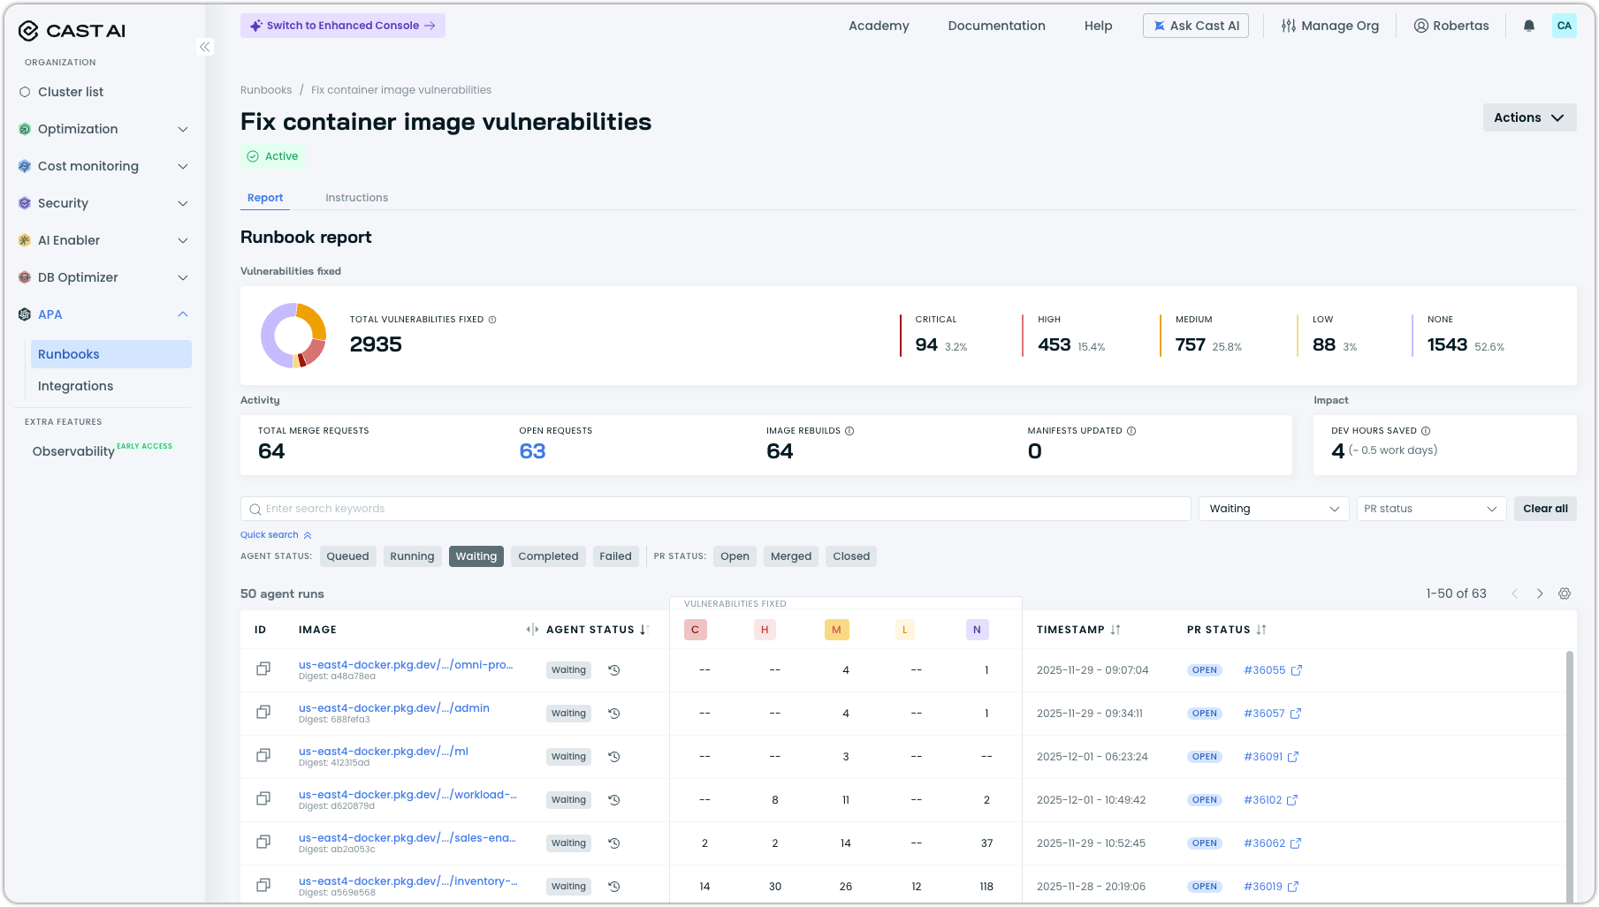Open Runbooks in the sidebar
Image resolution: width=1599 pixels, height=907 pixels.
(x=111, y=354)
